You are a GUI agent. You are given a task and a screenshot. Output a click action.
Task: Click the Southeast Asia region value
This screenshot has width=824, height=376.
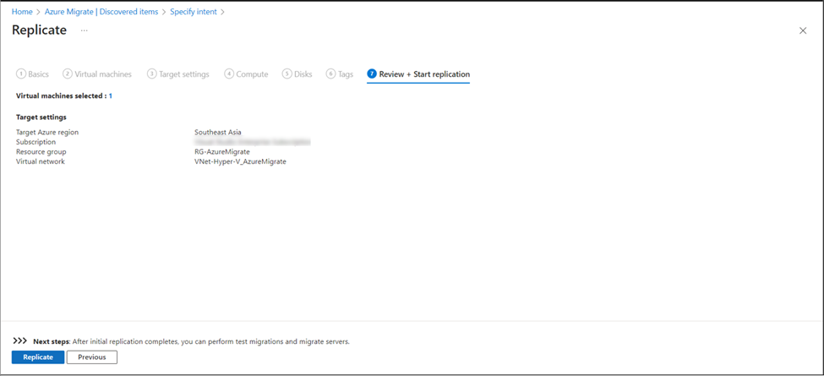click(217, 133)
